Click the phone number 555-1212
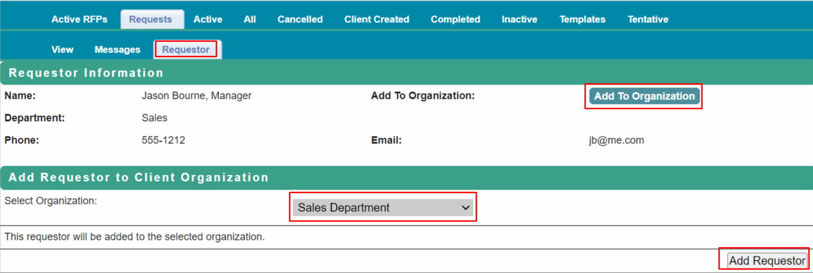 163,140
